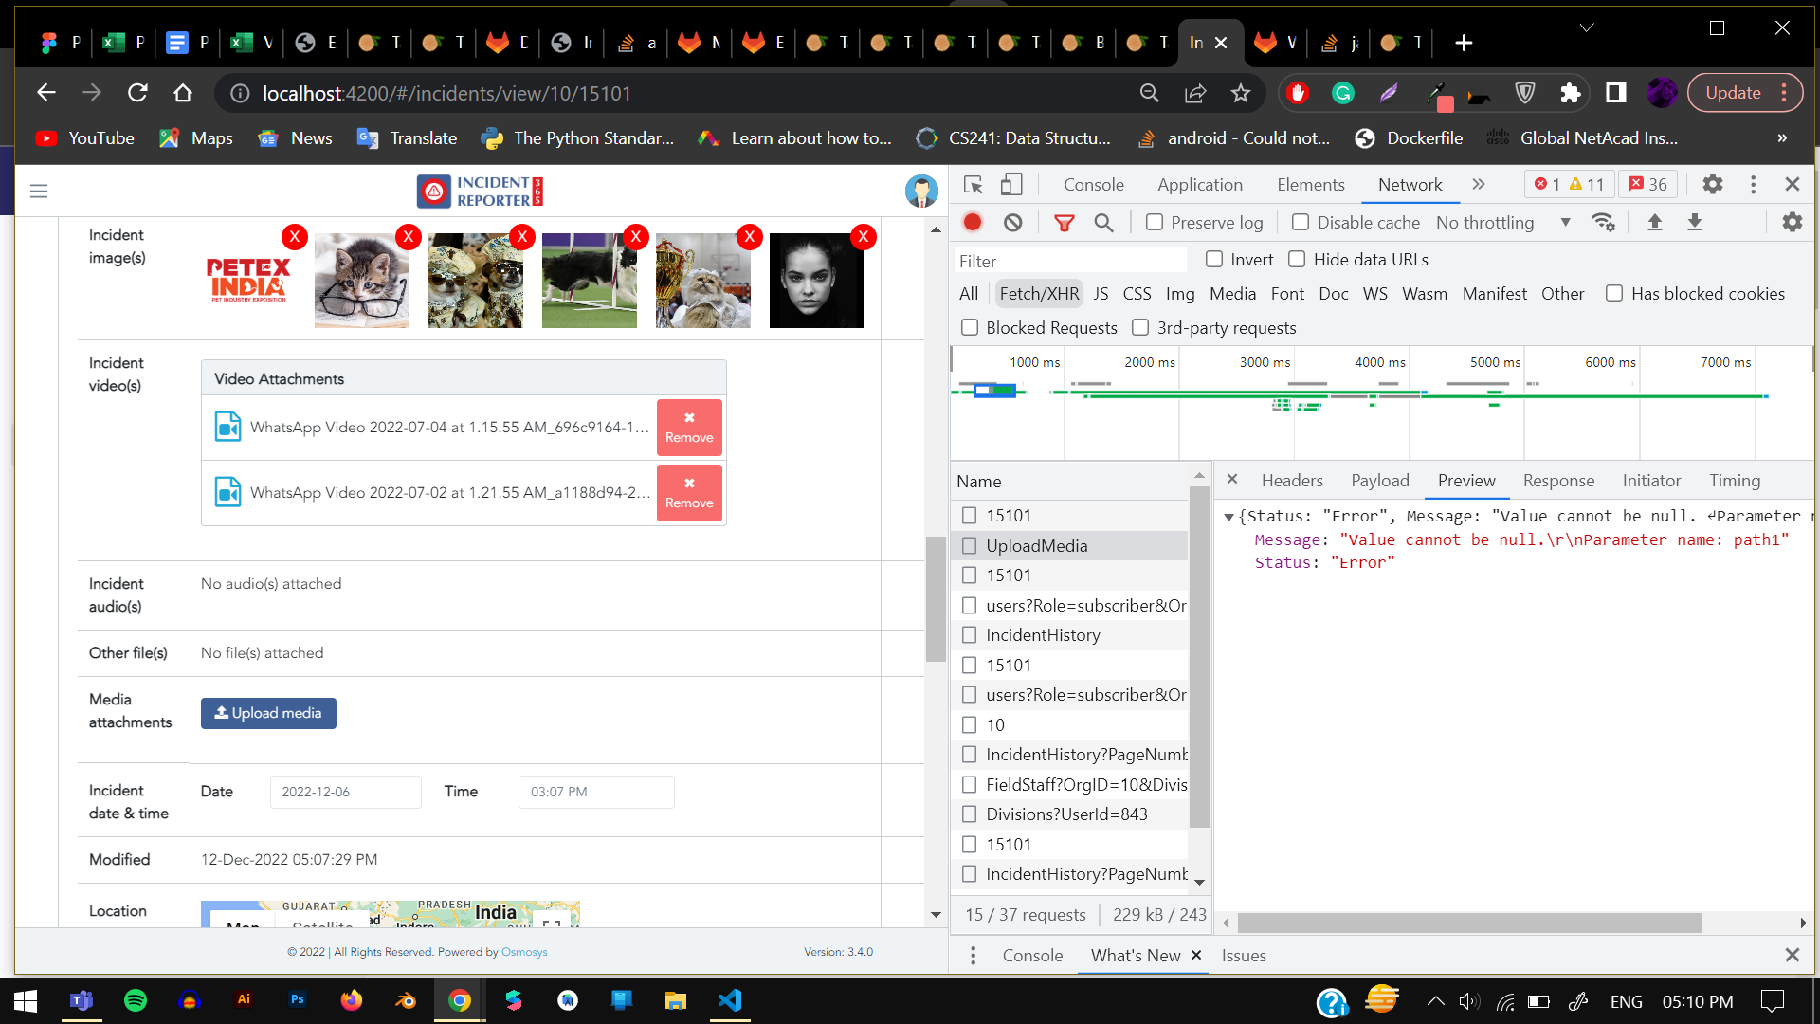Toggle the device toolbar icon
Screen dimensions: 1820x1024
tap(1012, 184)
